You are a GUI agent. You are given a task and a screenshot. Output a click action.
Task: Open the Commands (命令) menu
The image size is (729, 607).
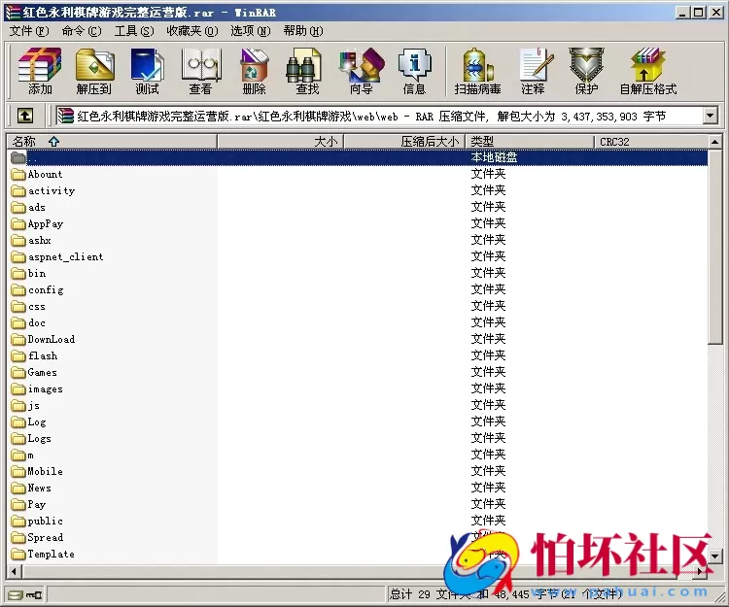point(82,31)
